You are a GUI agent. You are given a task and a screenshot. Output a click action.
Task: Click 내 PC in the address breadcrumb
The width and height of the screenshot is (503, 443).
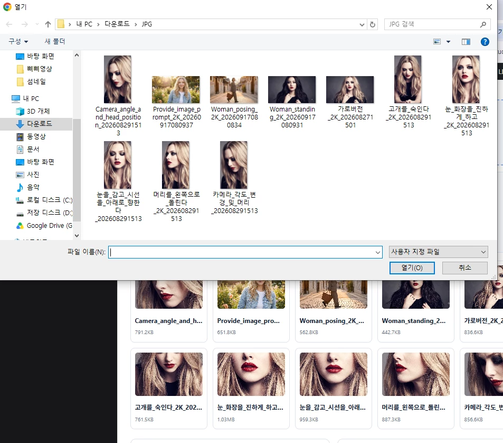84,24
